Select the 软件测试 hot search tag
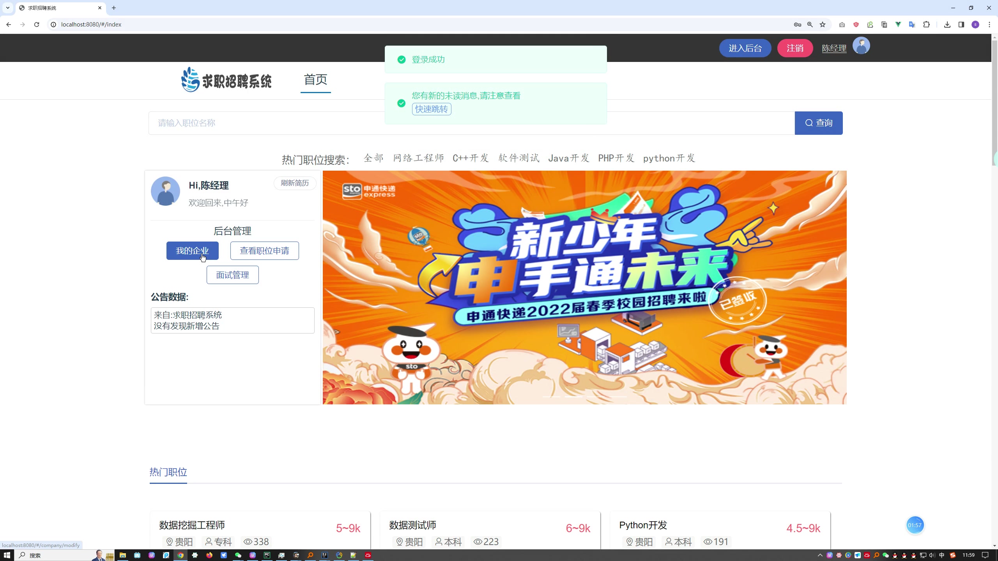 point(519,158)
